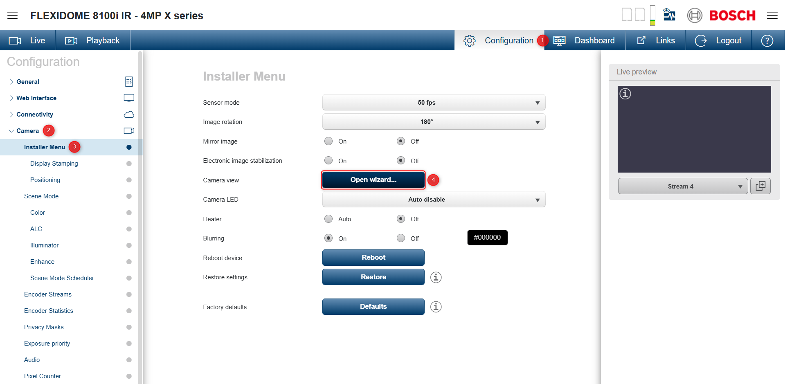Turn Blurring Off

[401, 238]
